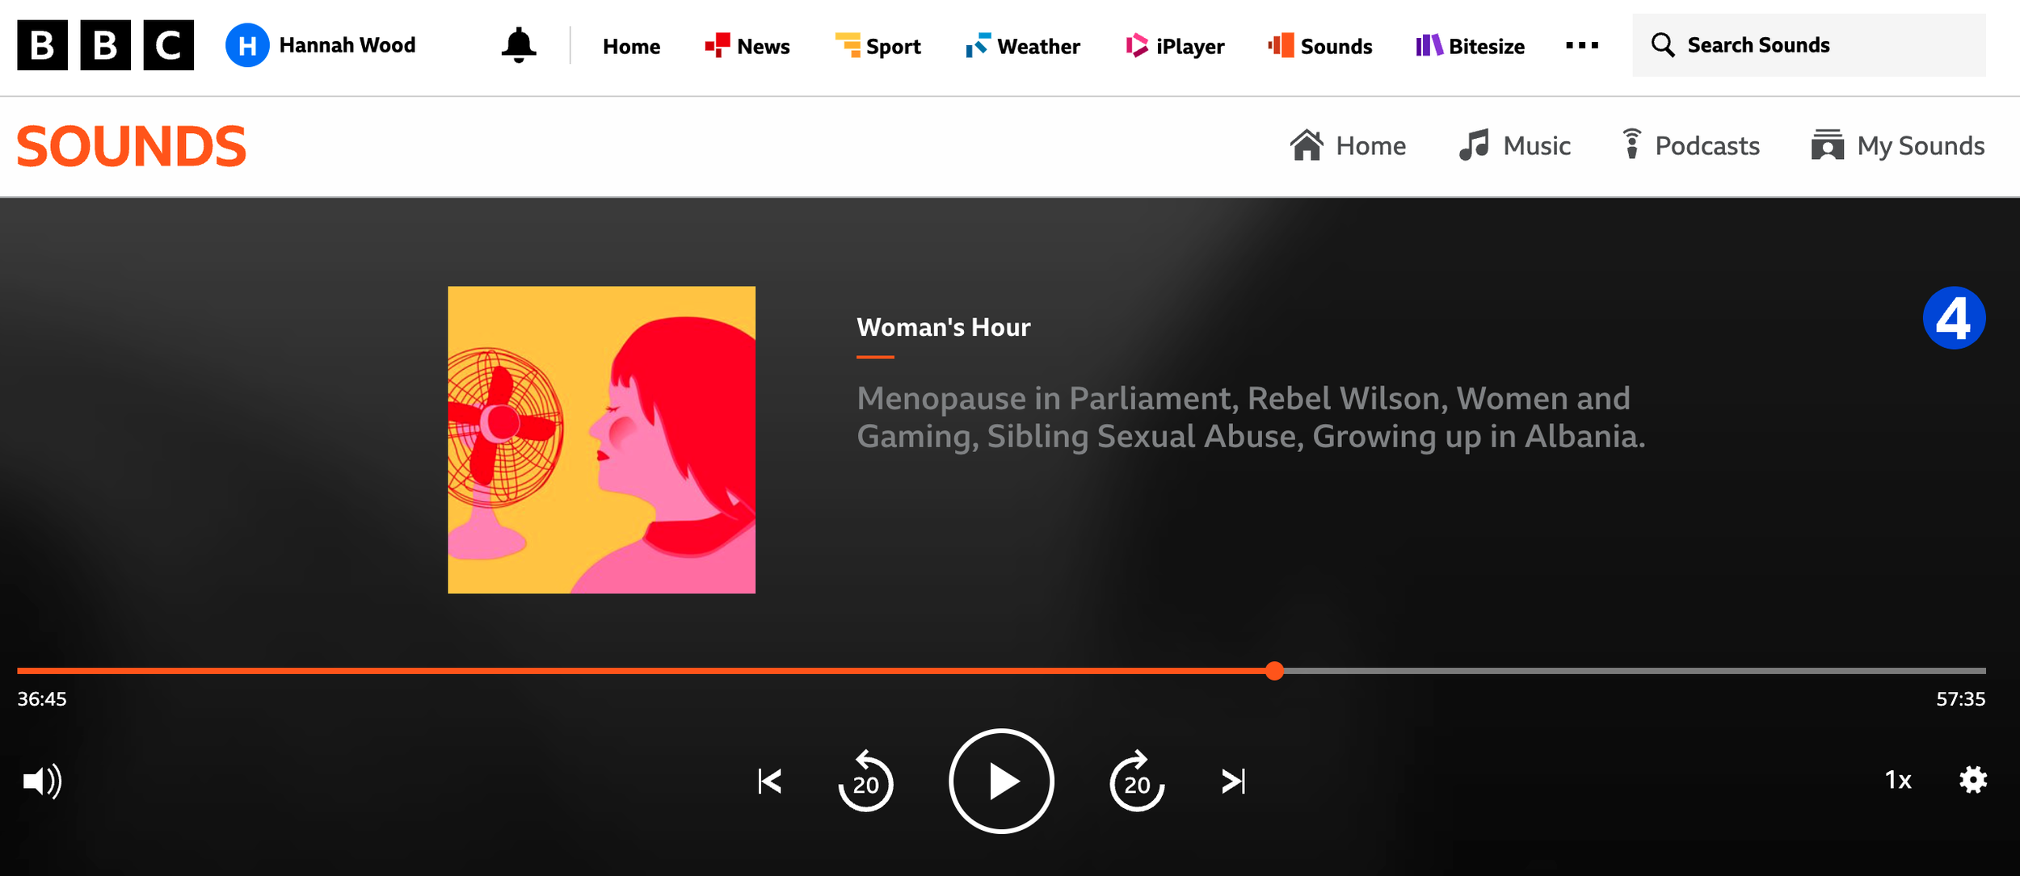Open the Woman's Hour programme link
The height and width of the screenshot is (876, 2020).
click(x=943, y=327)
